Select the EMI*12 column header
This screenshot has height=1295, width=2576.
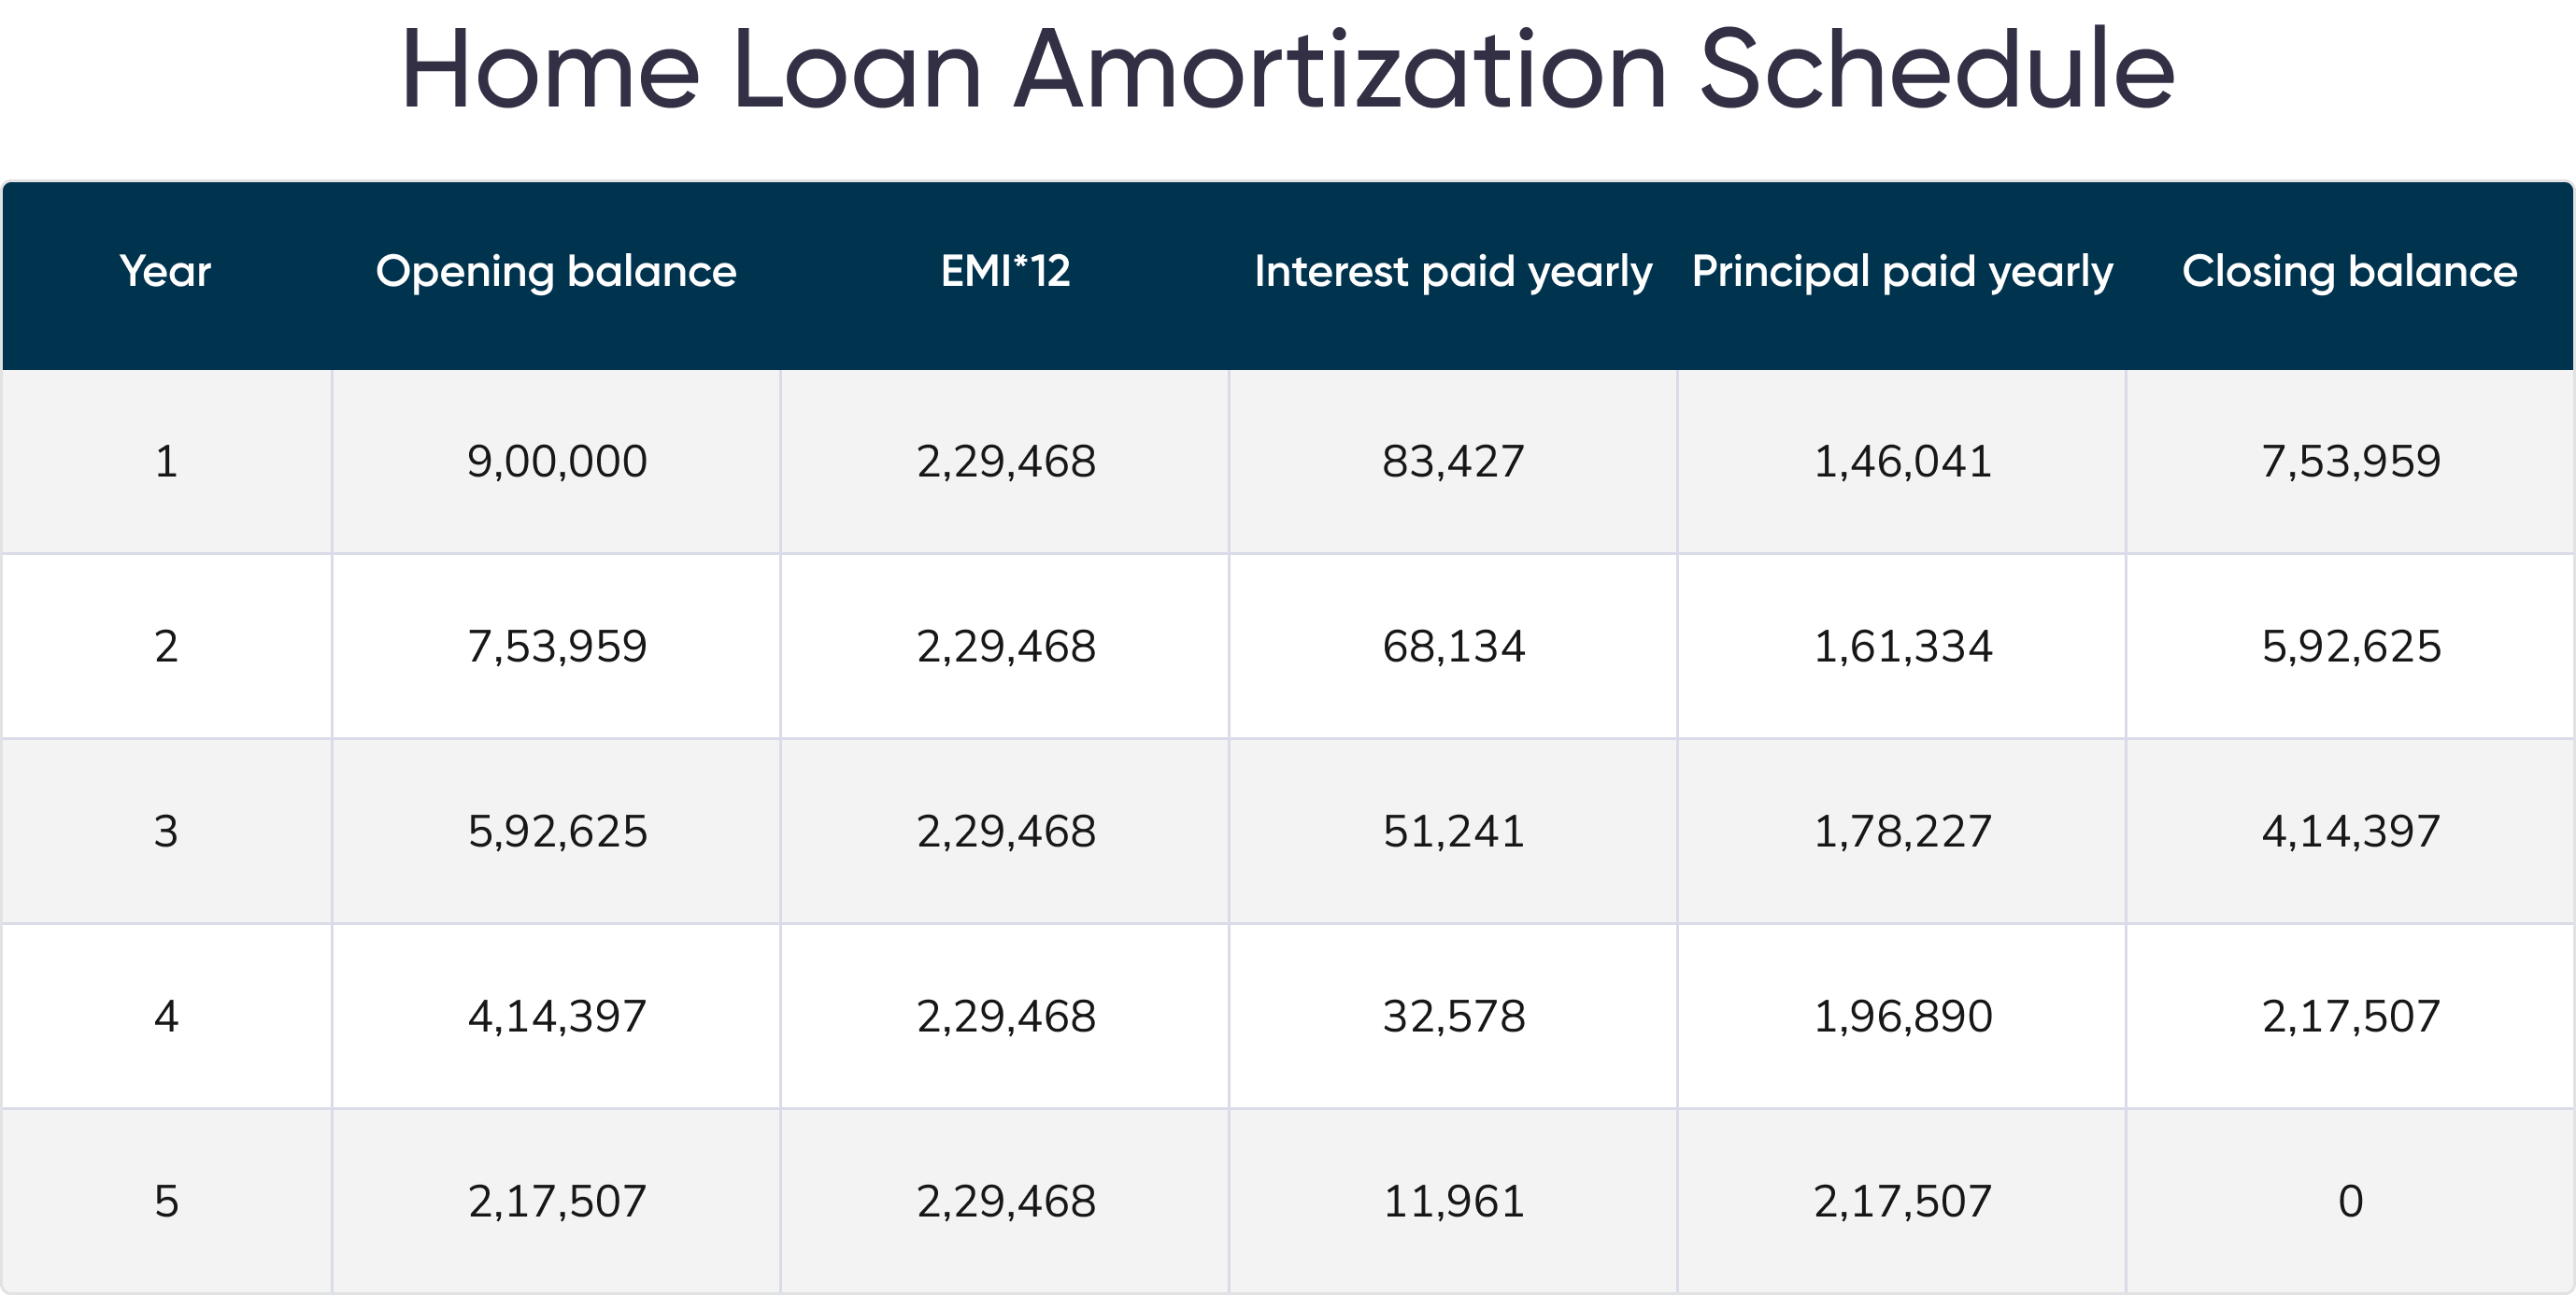[1005, 271]
